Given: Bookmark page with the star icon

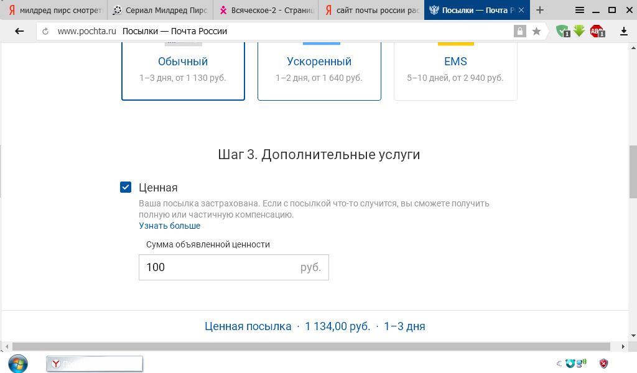Looking at the screenshot, I should tap(536, 31).
